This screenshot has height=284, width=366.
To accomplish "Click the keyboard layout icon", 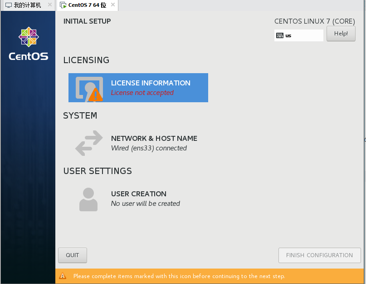I will point(280,35).
